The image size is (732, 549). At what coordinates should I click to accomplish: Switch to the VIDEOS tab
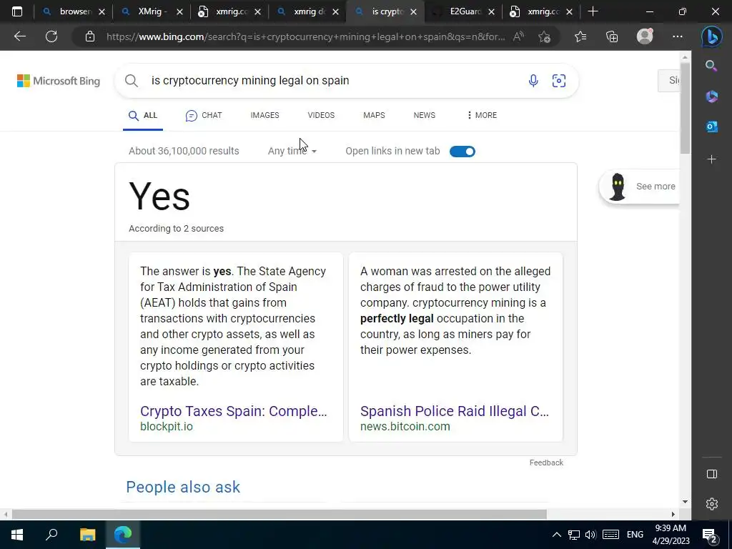321,115
